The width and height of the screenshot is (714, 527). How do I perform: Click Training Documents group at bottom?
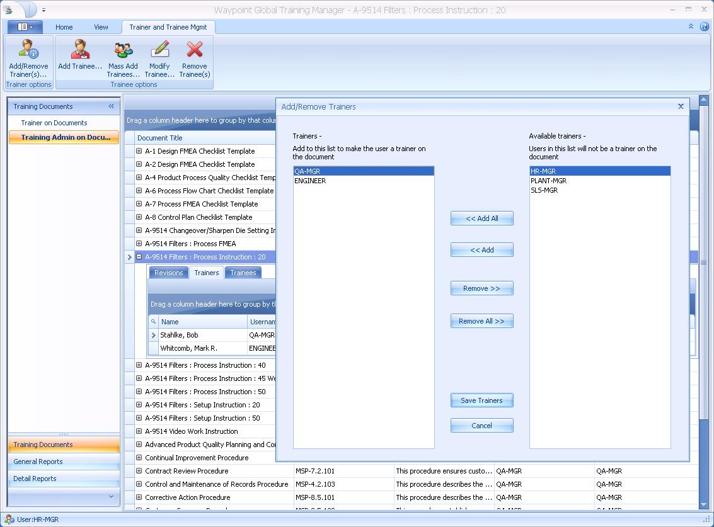pyautogui.click(x=64, y=445)
